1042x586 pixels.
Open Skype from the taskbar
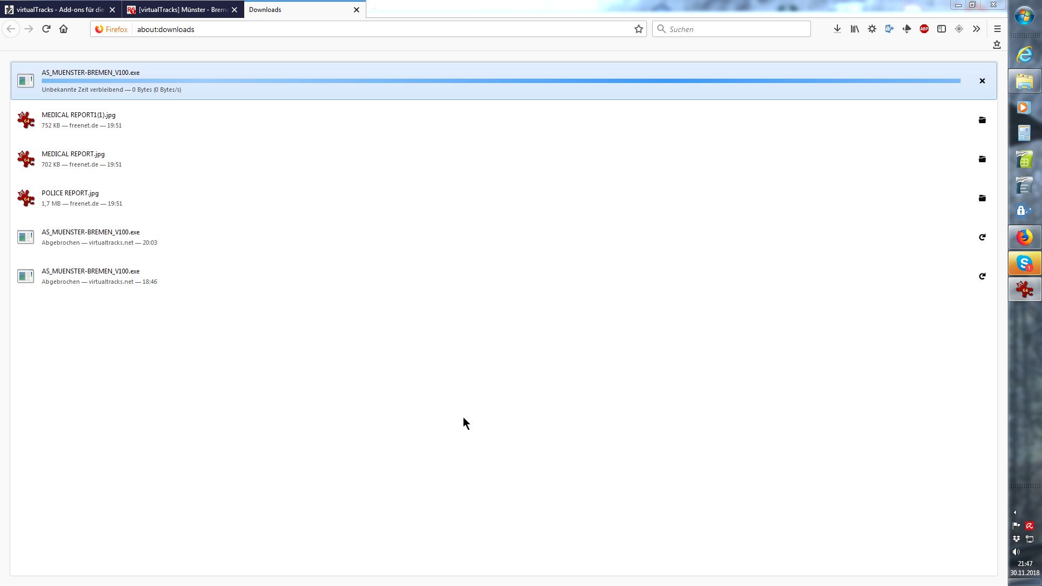coord(1024,264)
